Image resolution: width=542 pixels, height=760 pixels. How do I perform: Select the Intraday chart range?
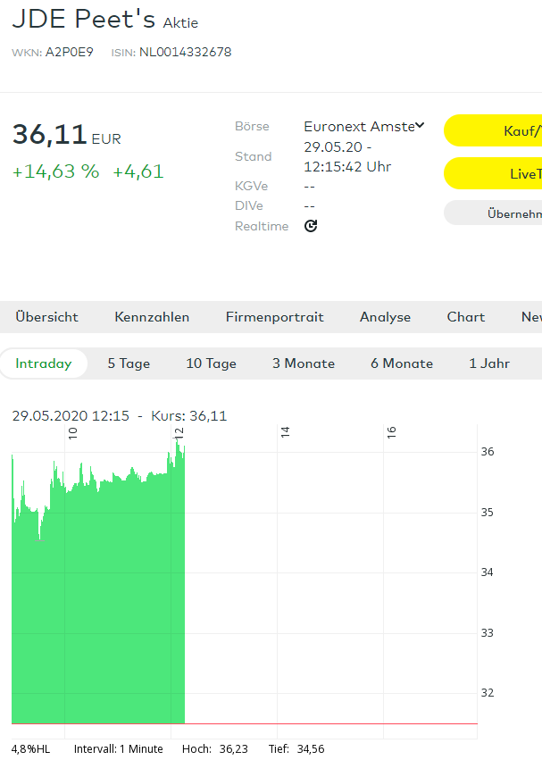44,363
